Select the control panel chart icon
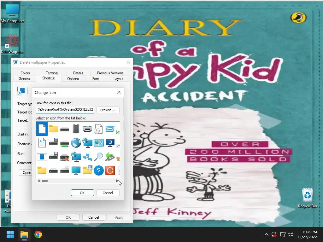Viewport: 323px width, 242px height. (x=99, y=143)
